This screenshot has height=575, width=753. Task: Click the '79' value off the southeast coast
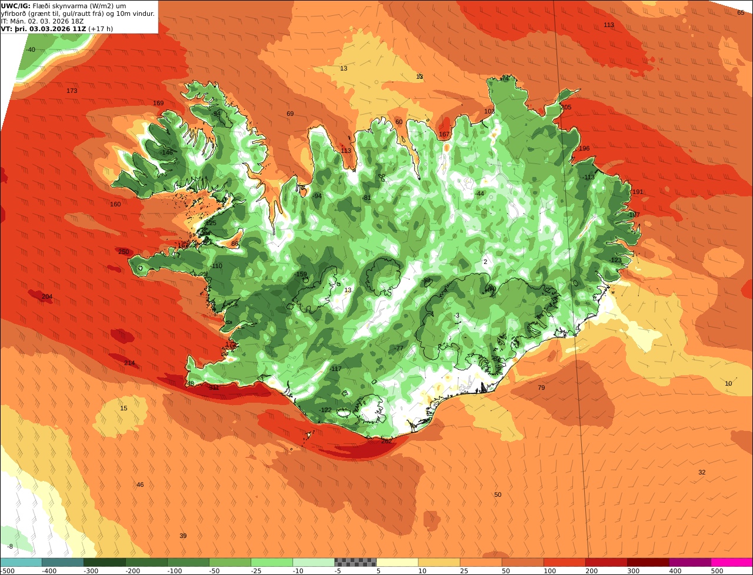pyautogui.click(x=541, y=387)
